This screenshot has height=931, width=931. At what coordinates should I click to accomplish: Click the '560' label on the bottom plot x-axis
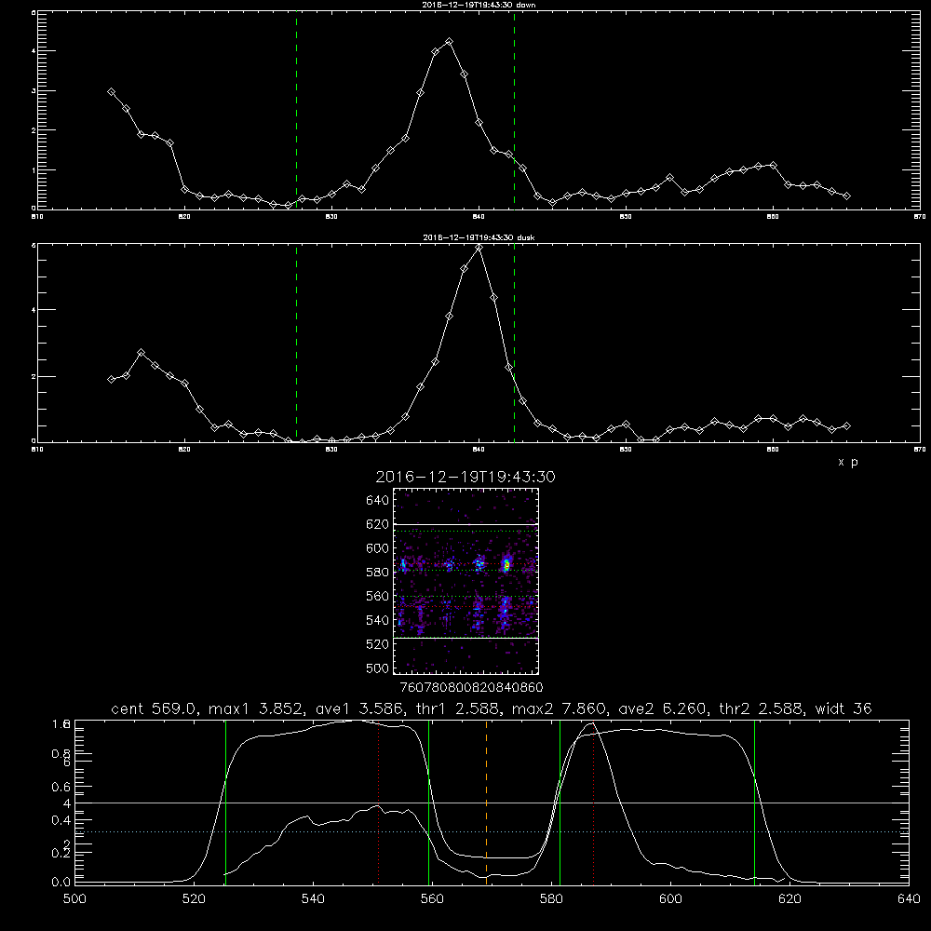click(432, 899)
